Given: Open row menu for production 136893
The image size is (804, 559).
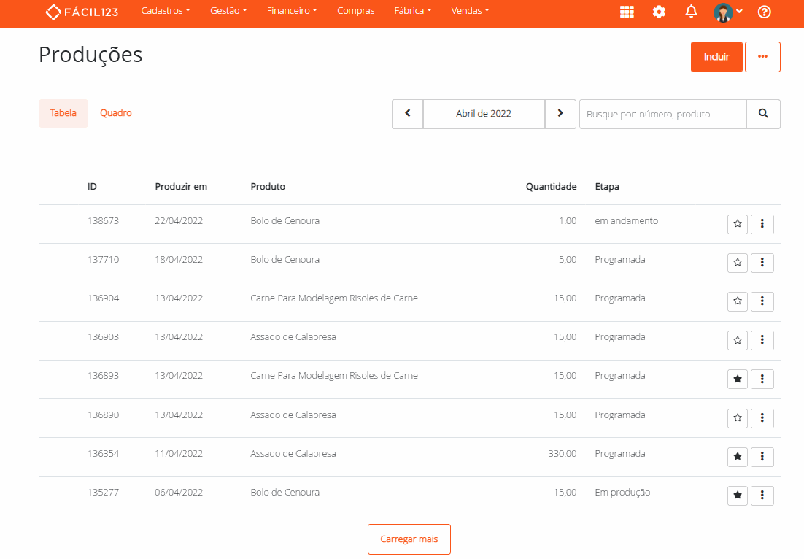Looking at the screenshot, I should coord(762,379).
